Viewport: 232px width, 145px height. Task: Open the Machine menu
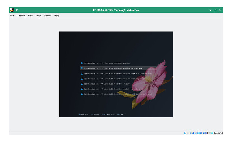point(21,16)
